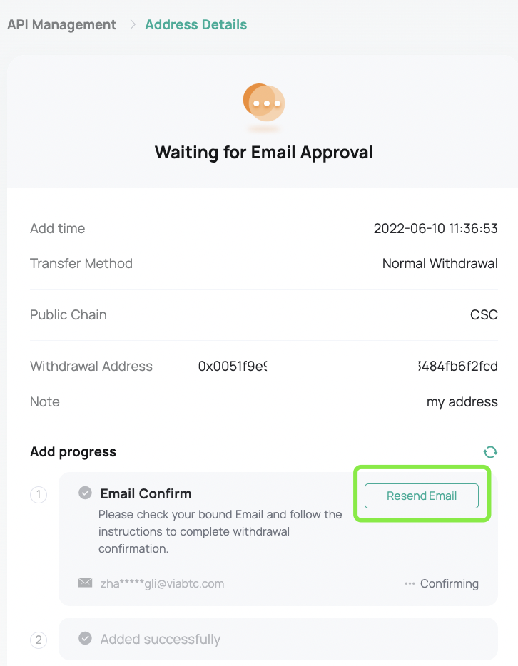The width and height of the screenshot is (518, 666).
Task: Click the envelope icon beside masked email
Action: click(86, 583)
